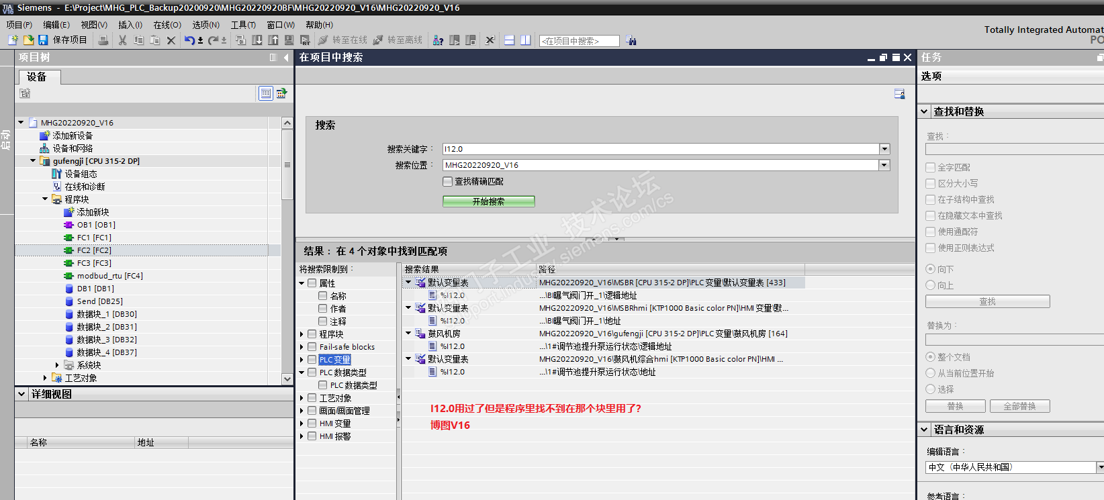Collapse the project tree panel with the arrow
This screenshot has width=1104, height=500.
[x=286, y=58]
